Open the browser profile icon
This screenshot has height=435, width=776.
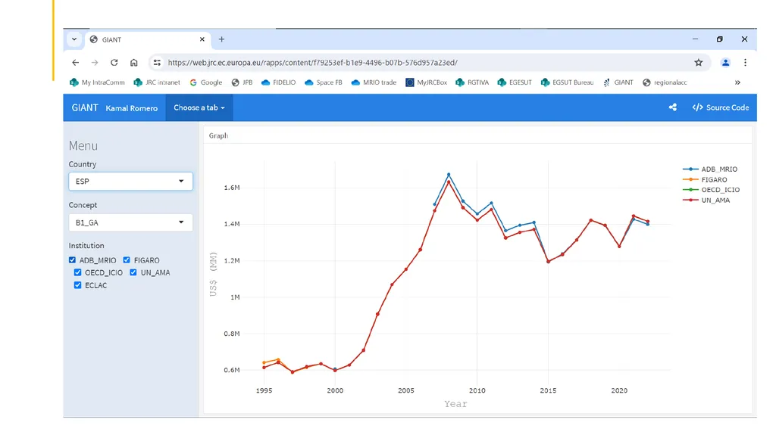725,63
